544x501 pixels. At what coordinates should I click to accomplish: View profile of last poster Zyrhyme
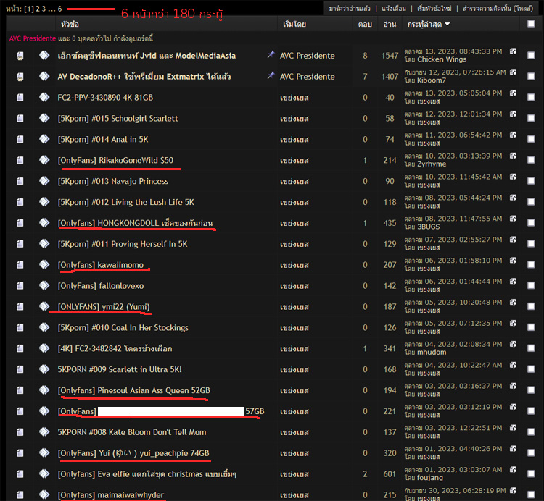pyautogui.click(x=432, y=164)
